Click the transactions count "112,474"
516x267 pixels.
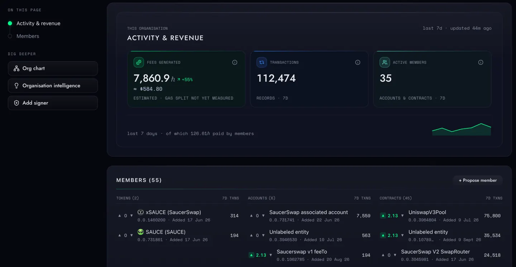click(x=276, y=78)
